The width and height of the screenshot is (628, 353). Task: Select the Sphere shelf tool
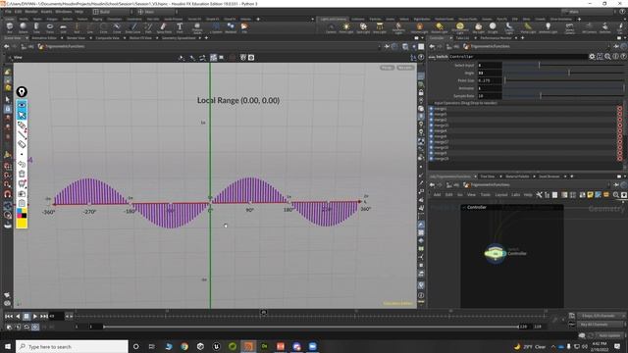pos(23,27)
